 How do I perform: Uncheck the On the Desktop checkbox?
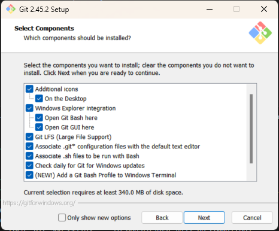tap(39, 99)
